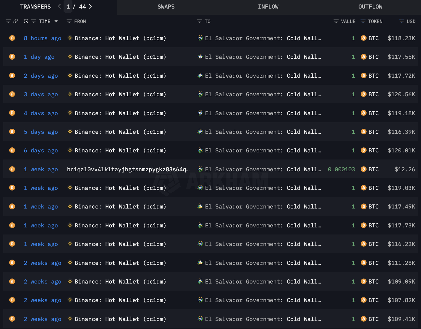Click the Binance logo in $111.28K row

tap(70, 263)
